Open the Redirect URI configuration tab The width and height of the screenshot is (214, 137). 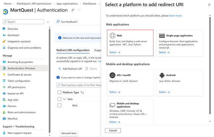[73, 50]
